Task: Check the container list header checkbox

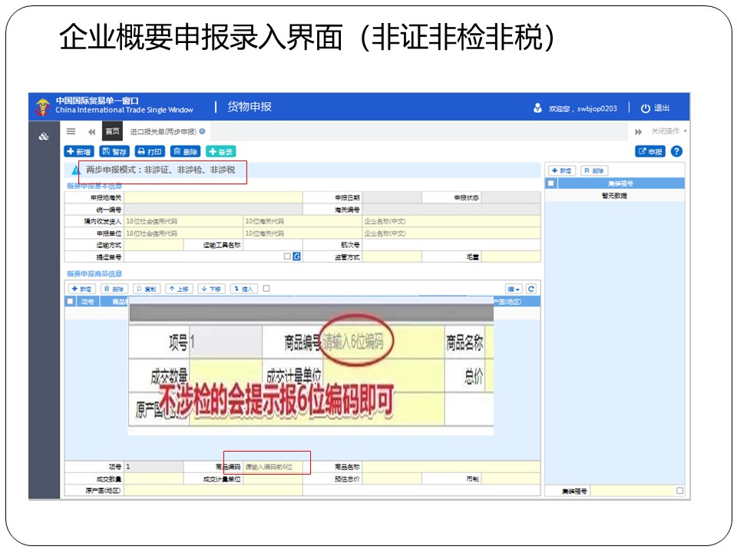Action: (550, 184)
